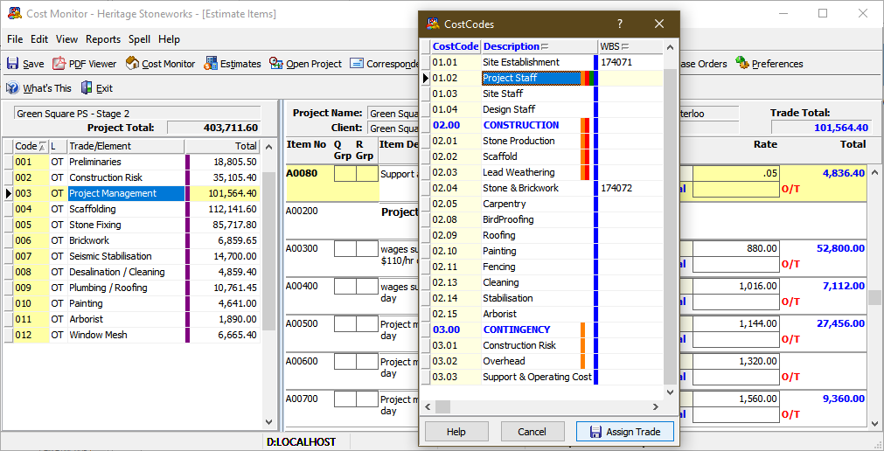This screenshot has height=451, width=884.
Task: Click the rate field showing 1,016.00
Action: coord(735,286)
